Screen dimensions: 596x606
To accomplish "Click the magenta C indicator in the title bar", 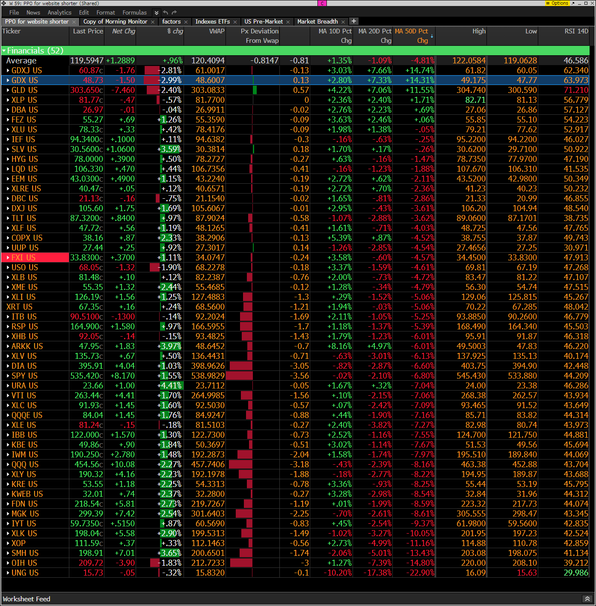I will click(x=322, y=3).
